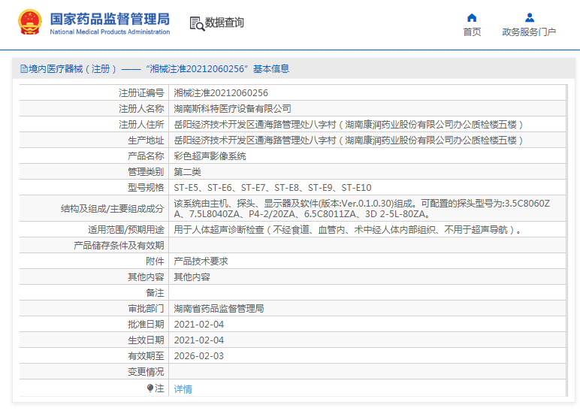Click the document icon before 境内医疗器械
This screenshot has height=411, width=580.
24,69
